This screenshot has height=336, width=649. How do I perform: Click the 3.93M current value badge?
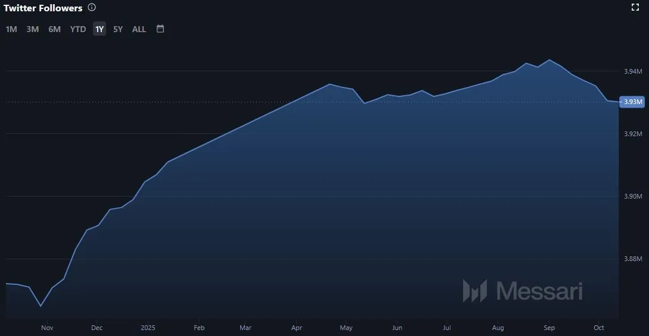[x=632, y=102]
